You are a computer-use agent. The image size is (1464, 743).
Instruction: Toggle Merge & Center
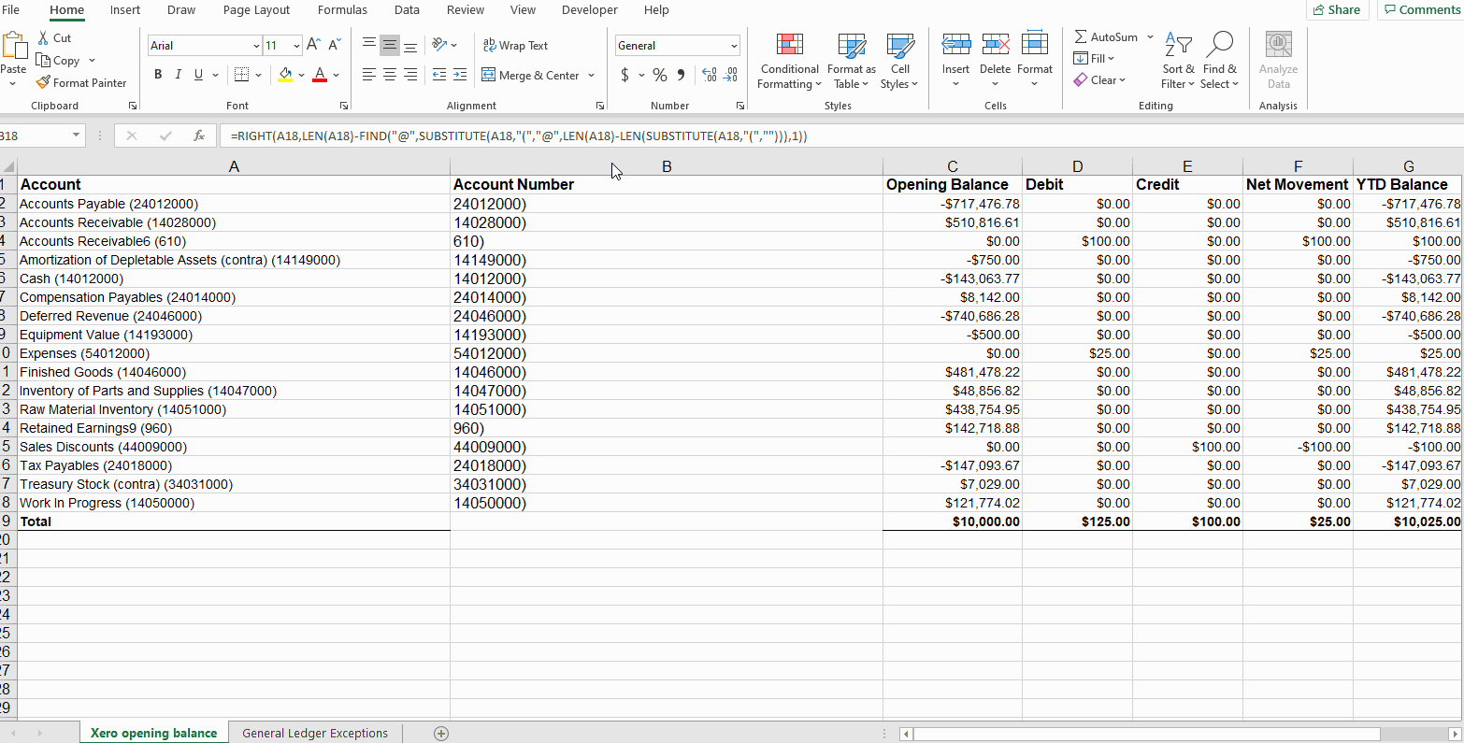pyautogui.click(x=531, y=75)
